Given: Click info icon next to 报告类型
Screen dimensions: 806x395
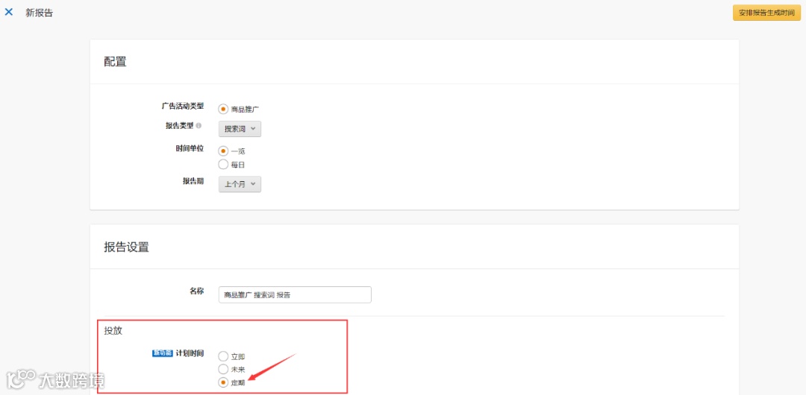Looking at the screenshot, I should [x=199, y=125].
